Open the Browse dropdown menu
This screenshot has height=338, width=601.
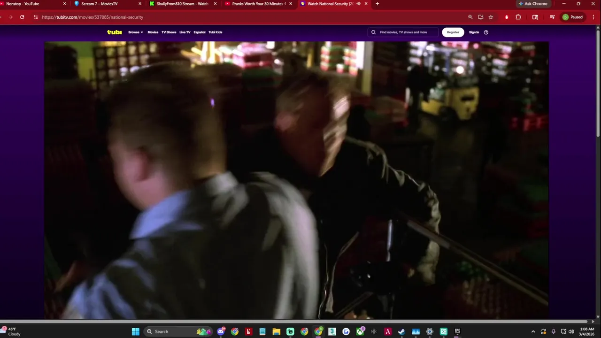coord(135,32)
